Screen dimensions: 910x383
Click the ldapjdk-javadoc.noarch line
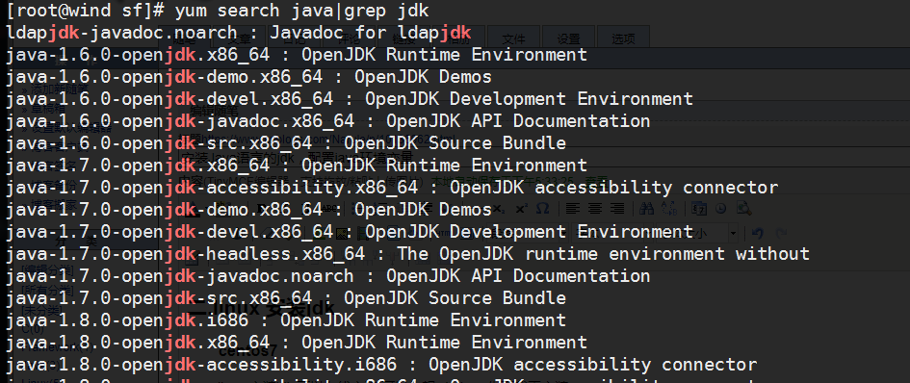coord(239,33)
